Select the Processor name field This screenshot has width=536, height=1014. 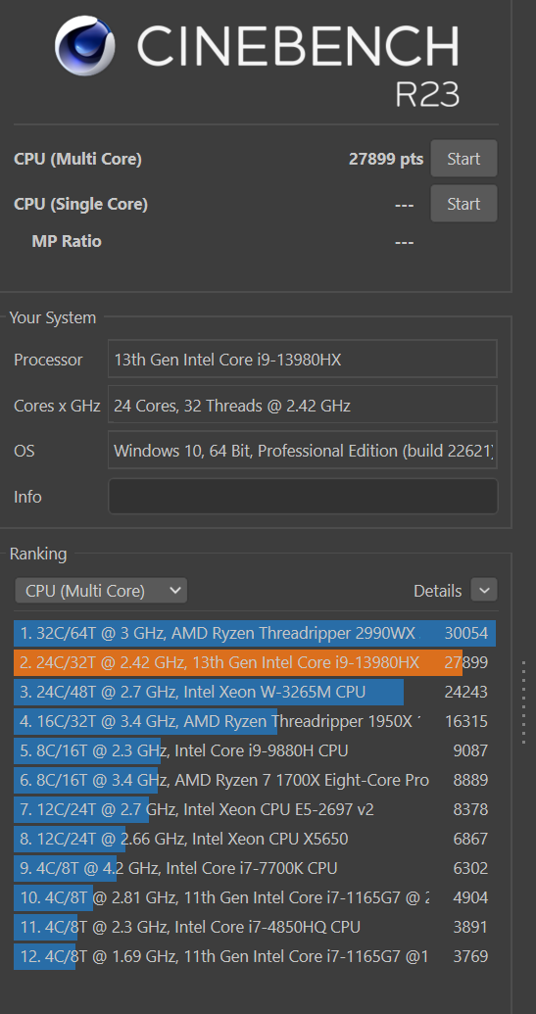[x=303, y=359]
